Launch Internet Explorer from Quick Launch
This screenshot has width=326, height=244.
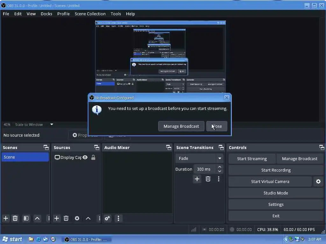38,239
